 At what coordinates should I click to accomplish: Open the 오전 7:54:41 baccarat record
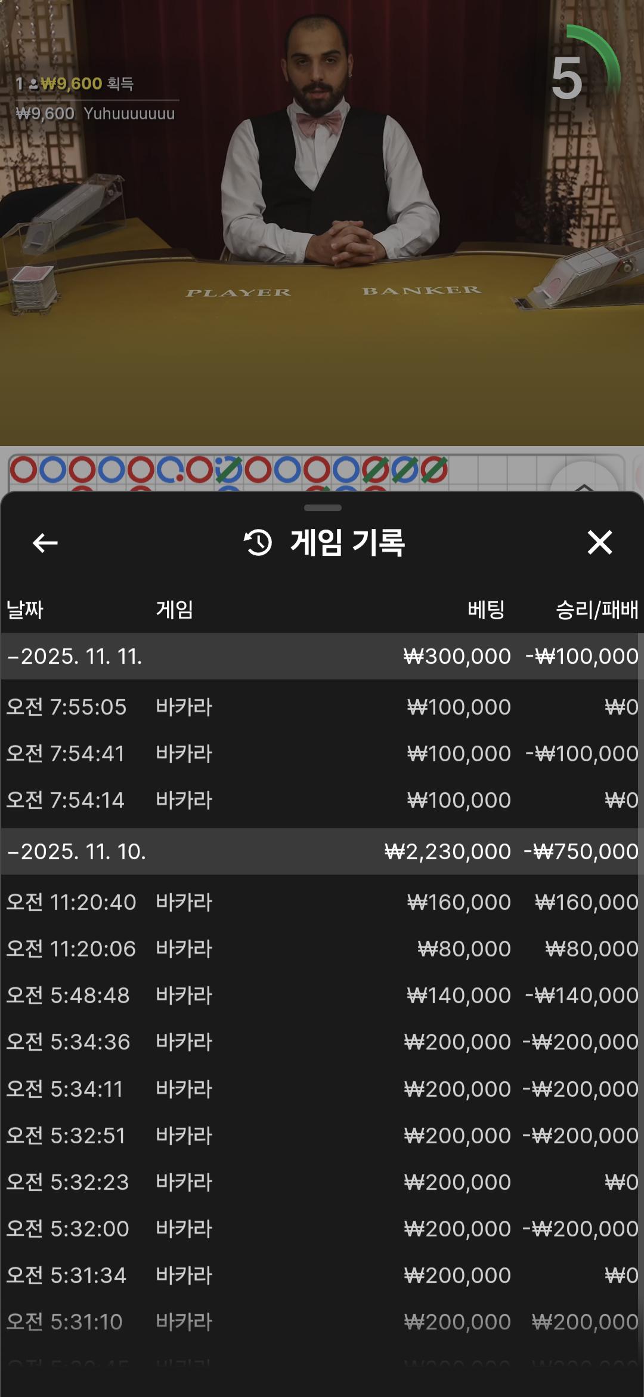(x=322, y=753)
